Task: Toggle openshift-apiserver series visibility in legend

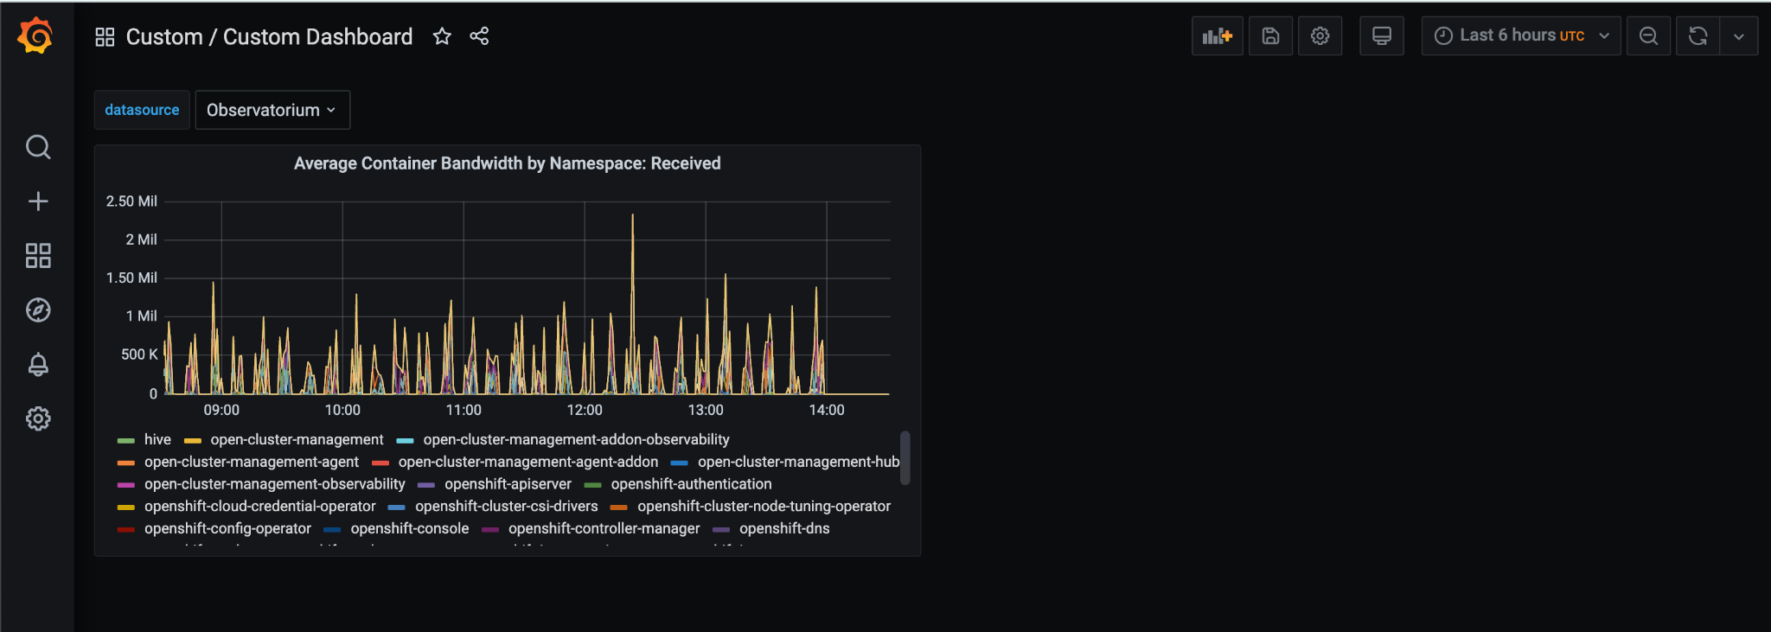Action: click(508, 484)
